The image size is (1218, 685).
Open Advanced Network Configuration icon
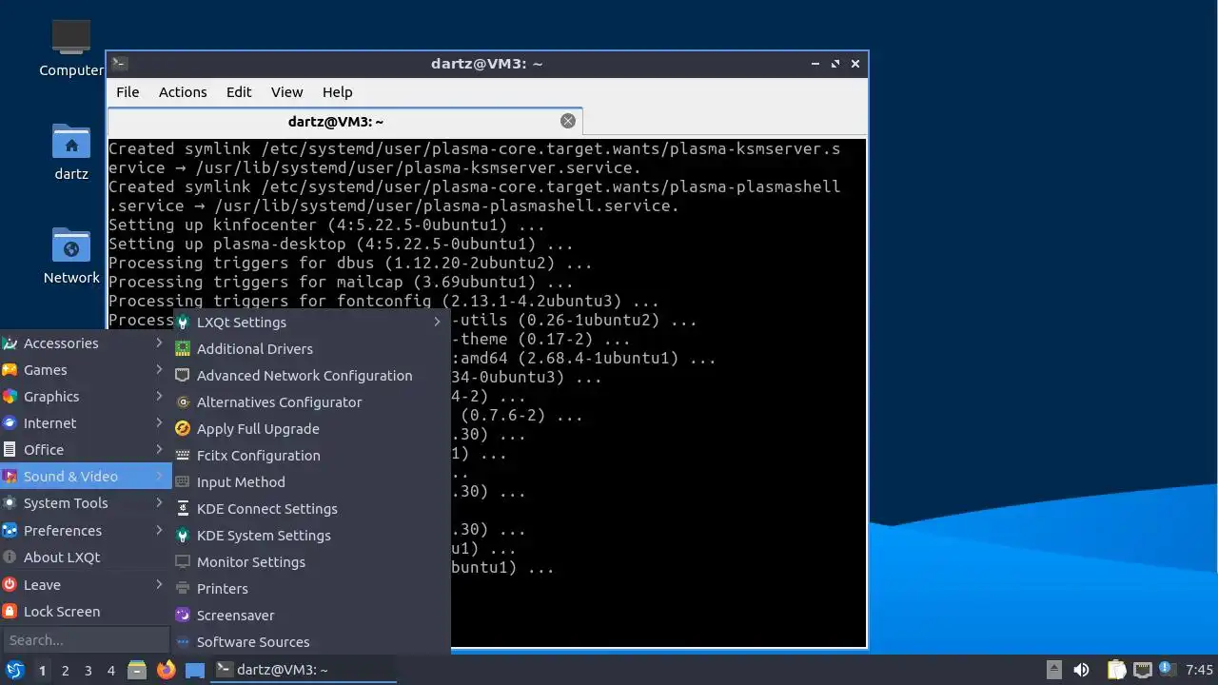point(183,376)
